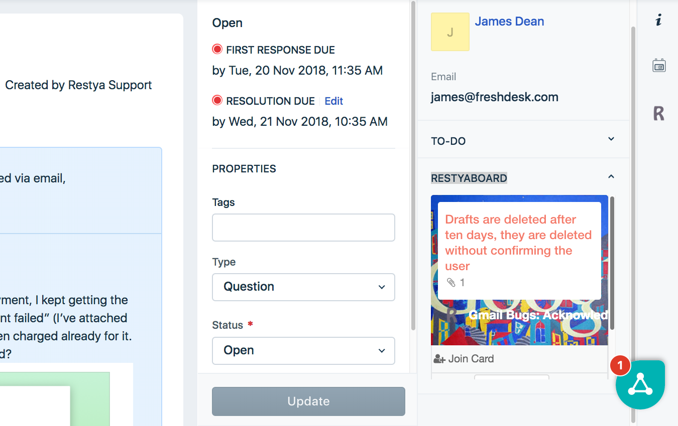Open the teal Freshworks switcher widget
Viewport: 678px width, 426px height.
[640, 384]
